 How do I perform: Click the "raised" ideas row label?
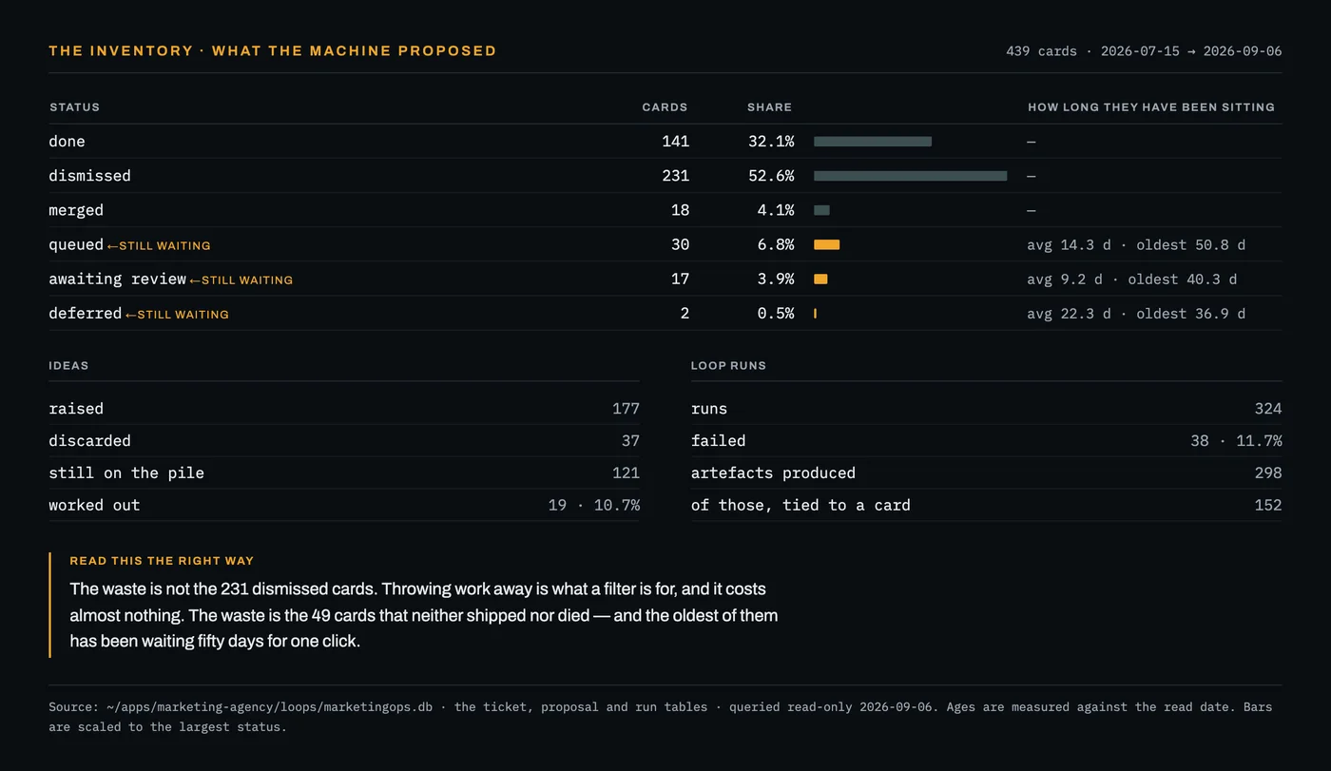click(76, 409)
